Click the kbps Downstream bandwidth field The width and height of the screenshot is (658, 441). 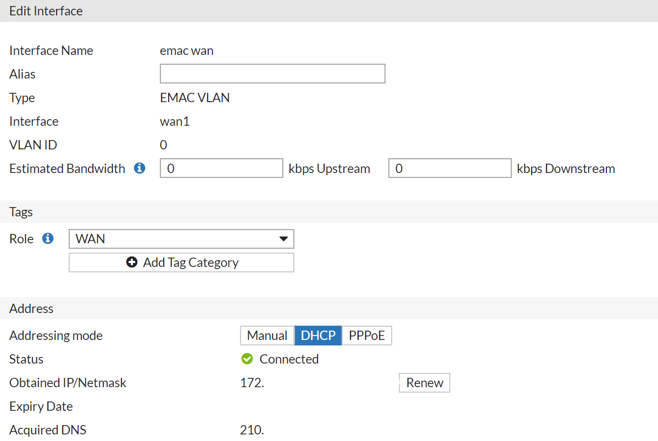pos(450,169)
